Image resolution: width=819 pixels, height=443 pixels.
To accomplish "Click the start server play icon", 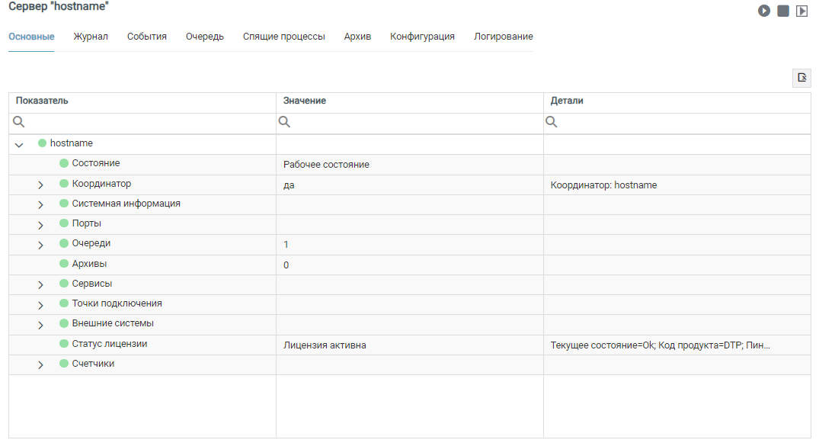I will (763, 11).
